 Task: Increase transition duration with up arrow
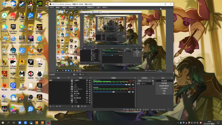pos(153,83)
